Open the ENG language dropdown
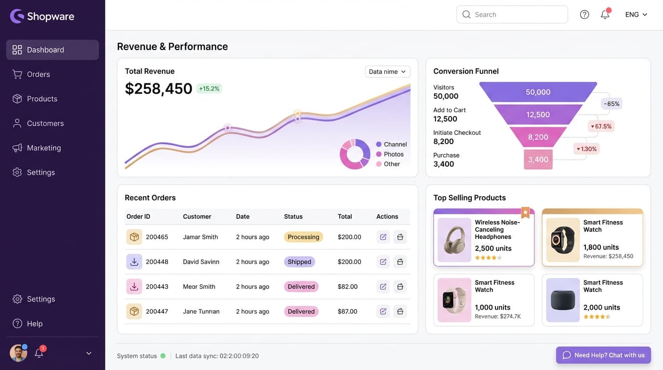 [x=636, y=14]
